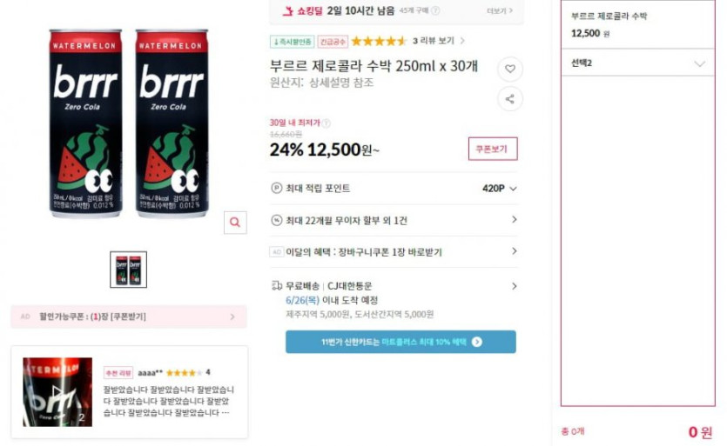The image size is (727, 446).
Task: Expand the 선택2 option dropdown
Action: 638,63
